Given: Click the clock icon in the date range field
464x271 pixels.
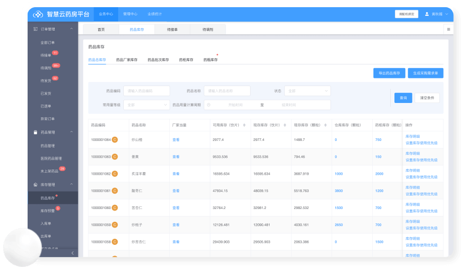Looking at the screenshot, I should point(209,105).
